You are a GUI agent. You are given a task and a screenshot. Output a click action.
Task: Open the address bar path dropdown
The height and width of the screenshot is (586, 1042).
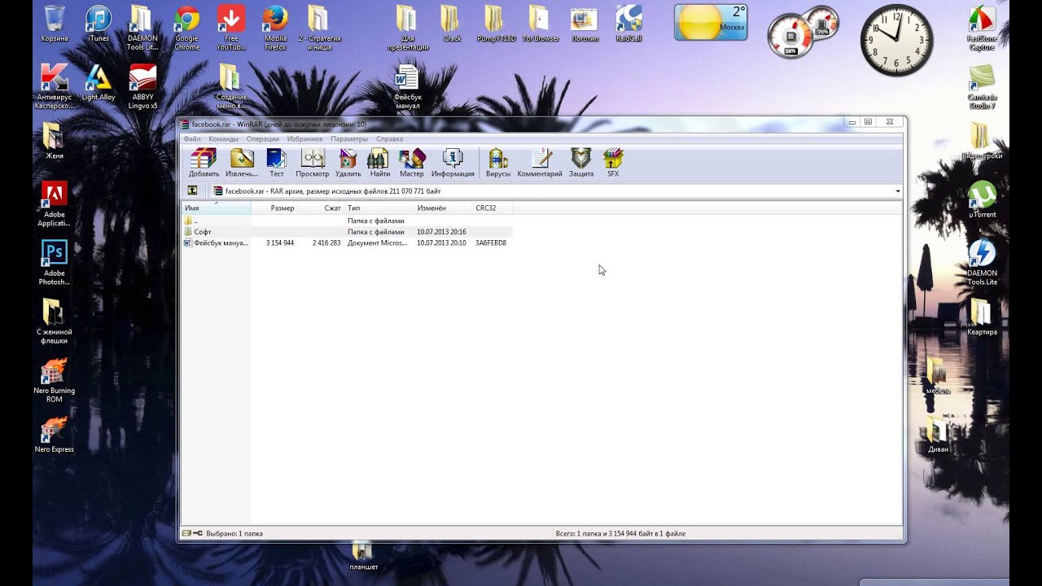[898, 191]
